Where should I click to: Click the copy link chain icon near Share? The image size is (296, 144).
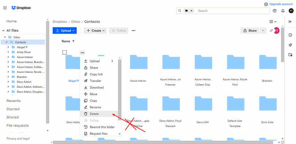[x=271, y=30]
